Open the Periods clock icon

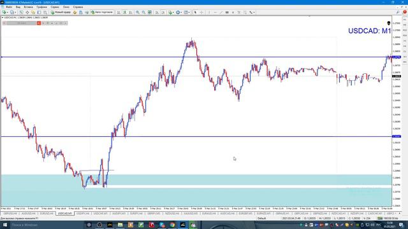(x=178, y=12)
